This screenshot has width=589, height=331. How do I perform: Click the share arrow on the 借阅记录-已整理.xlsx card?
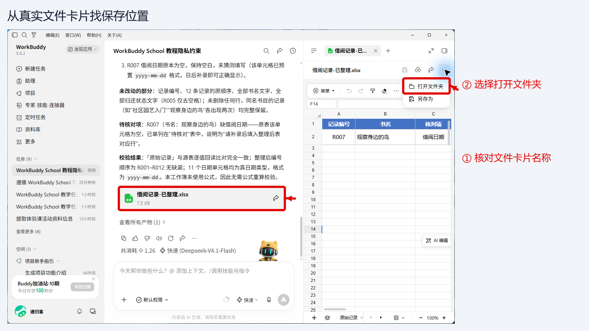[276, 198]
